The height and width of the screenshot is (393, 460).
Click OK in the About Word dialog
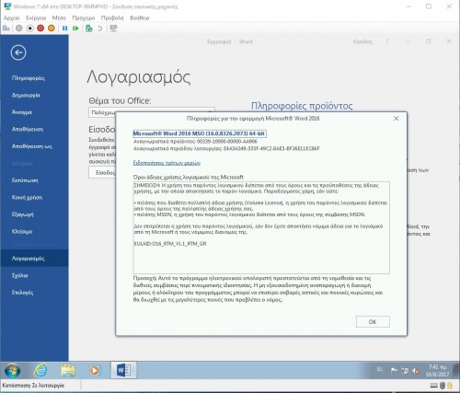373,321
